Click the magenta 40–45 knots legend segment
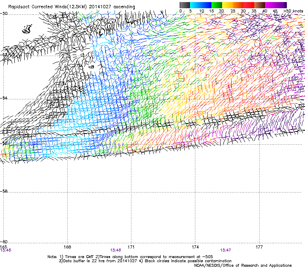 tap(270, 5)
